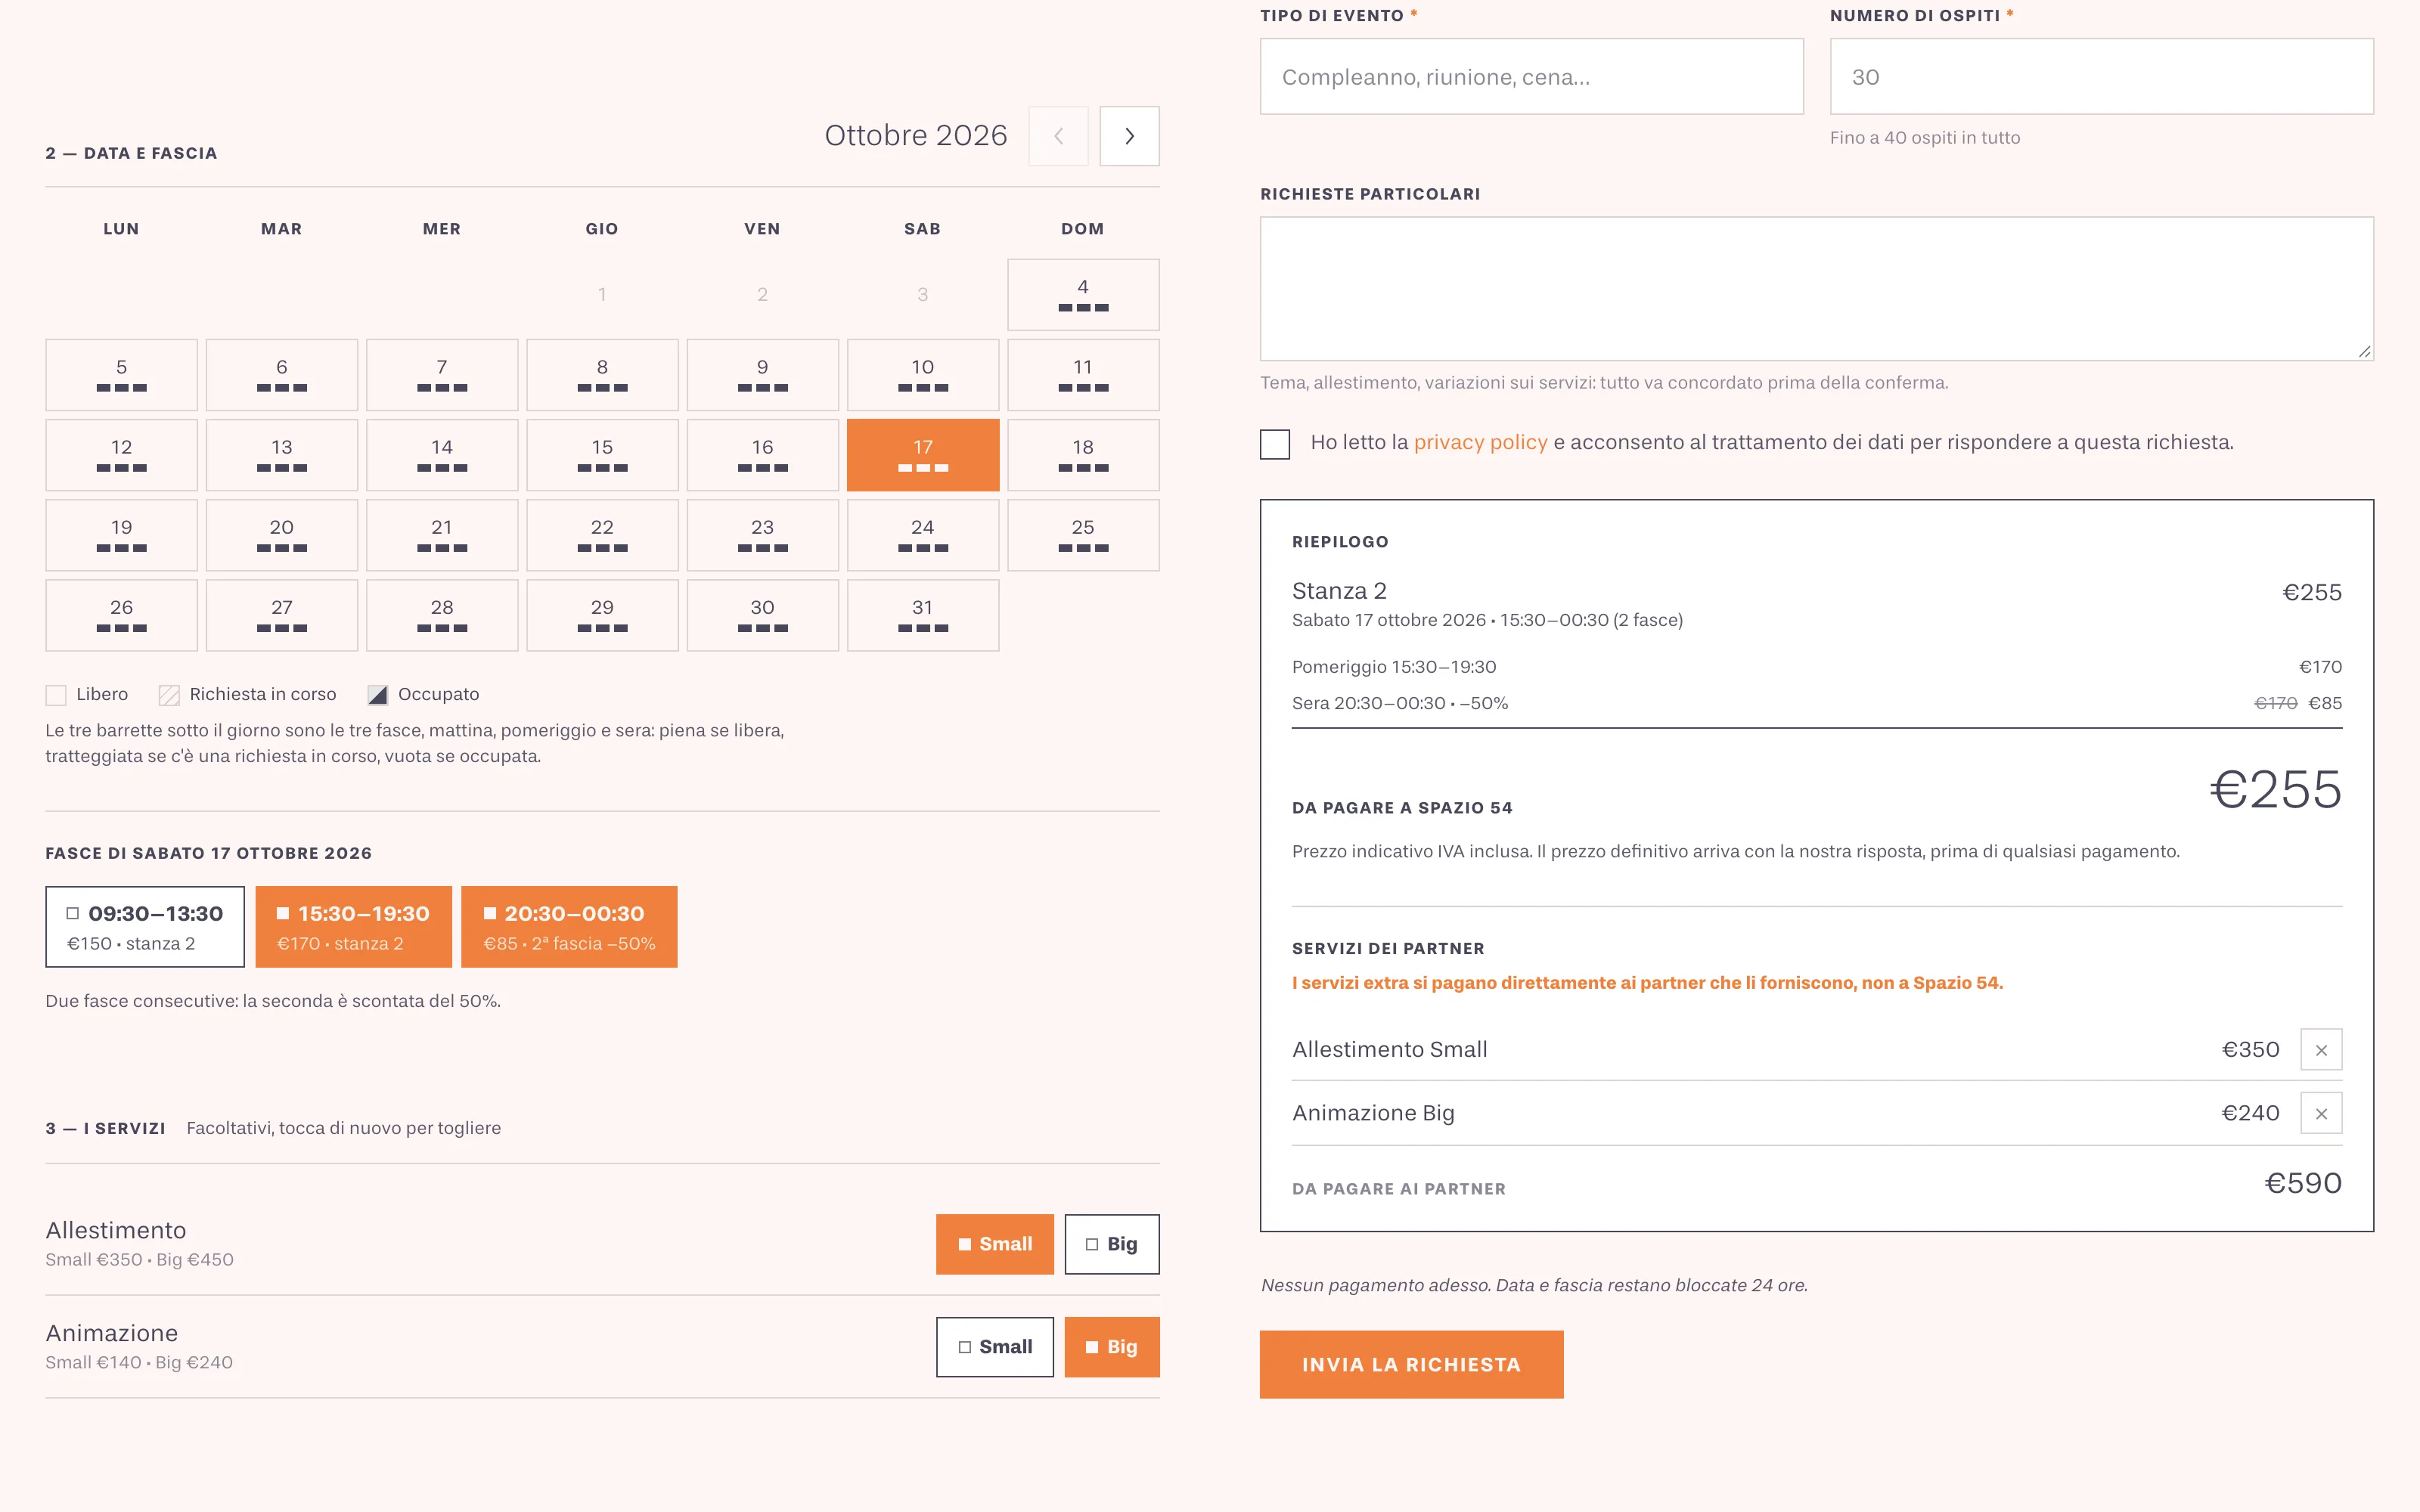Deselect the 20:30–00:30 evening slot

coord(569,927)
